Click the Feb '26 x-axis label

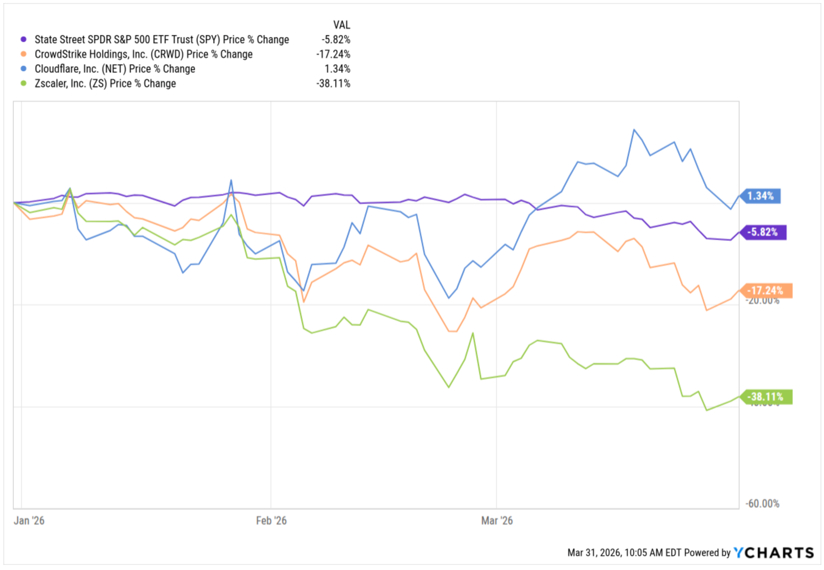click(x=271, y=521)
